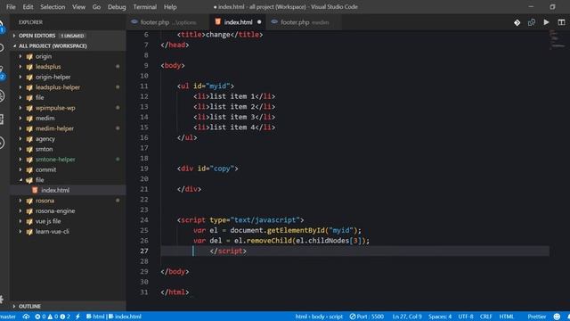Expand the OPEN EDITORS section
The width and height of the screenshot is (570, 321).
(14, 36)
